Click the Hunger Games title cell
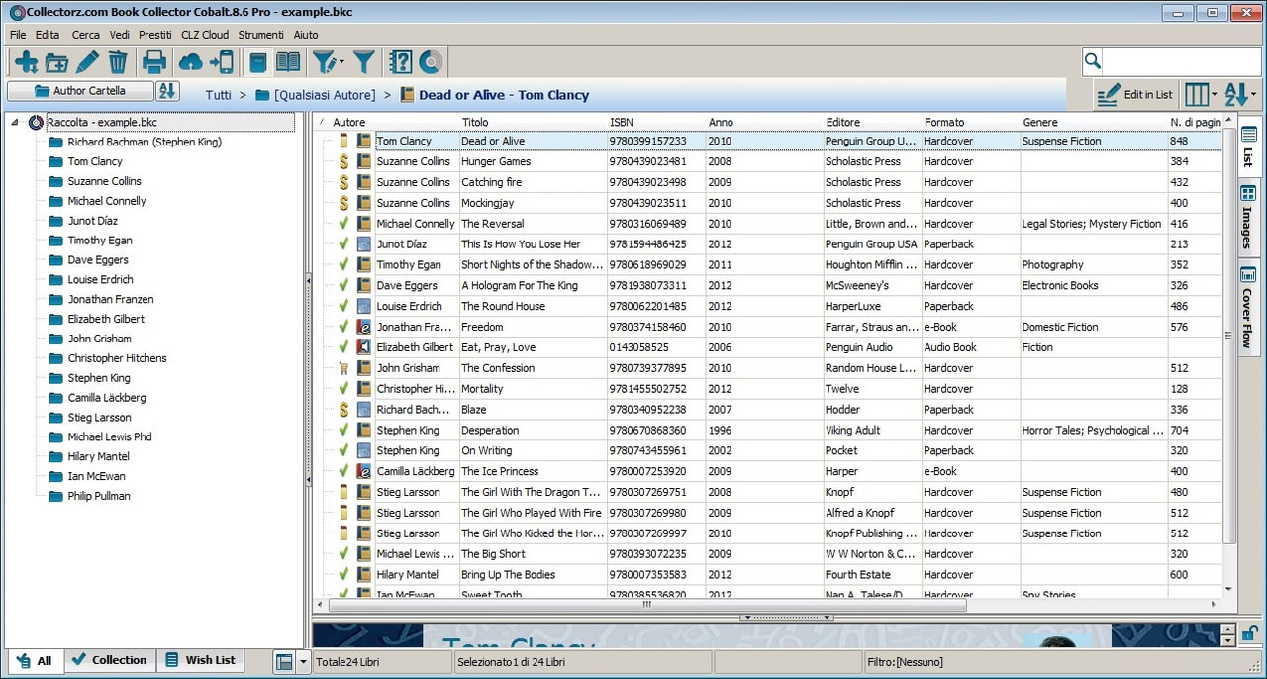 [x=534, y=161]
